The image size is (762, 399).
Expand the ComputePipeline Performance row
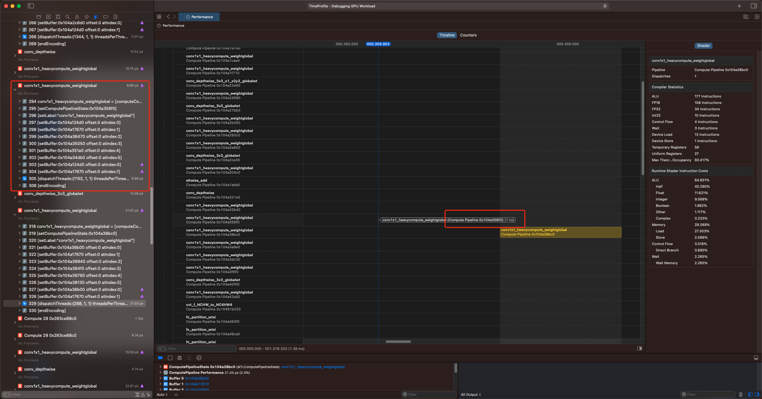pyautogui.click(x=160, y=373)
